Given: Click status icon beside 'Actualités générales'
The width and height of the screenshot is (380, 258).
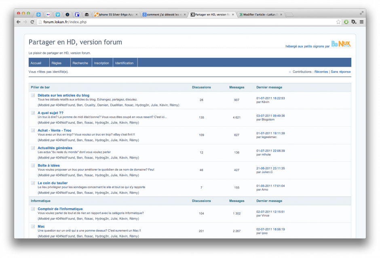Looking at the screenshot, I should (x=33, y=148).
